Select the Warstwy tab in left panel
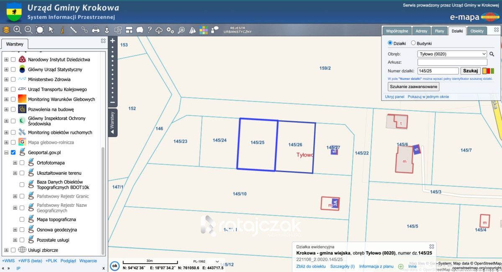Viewport: 502px width, 272px height. pos(15,44)
